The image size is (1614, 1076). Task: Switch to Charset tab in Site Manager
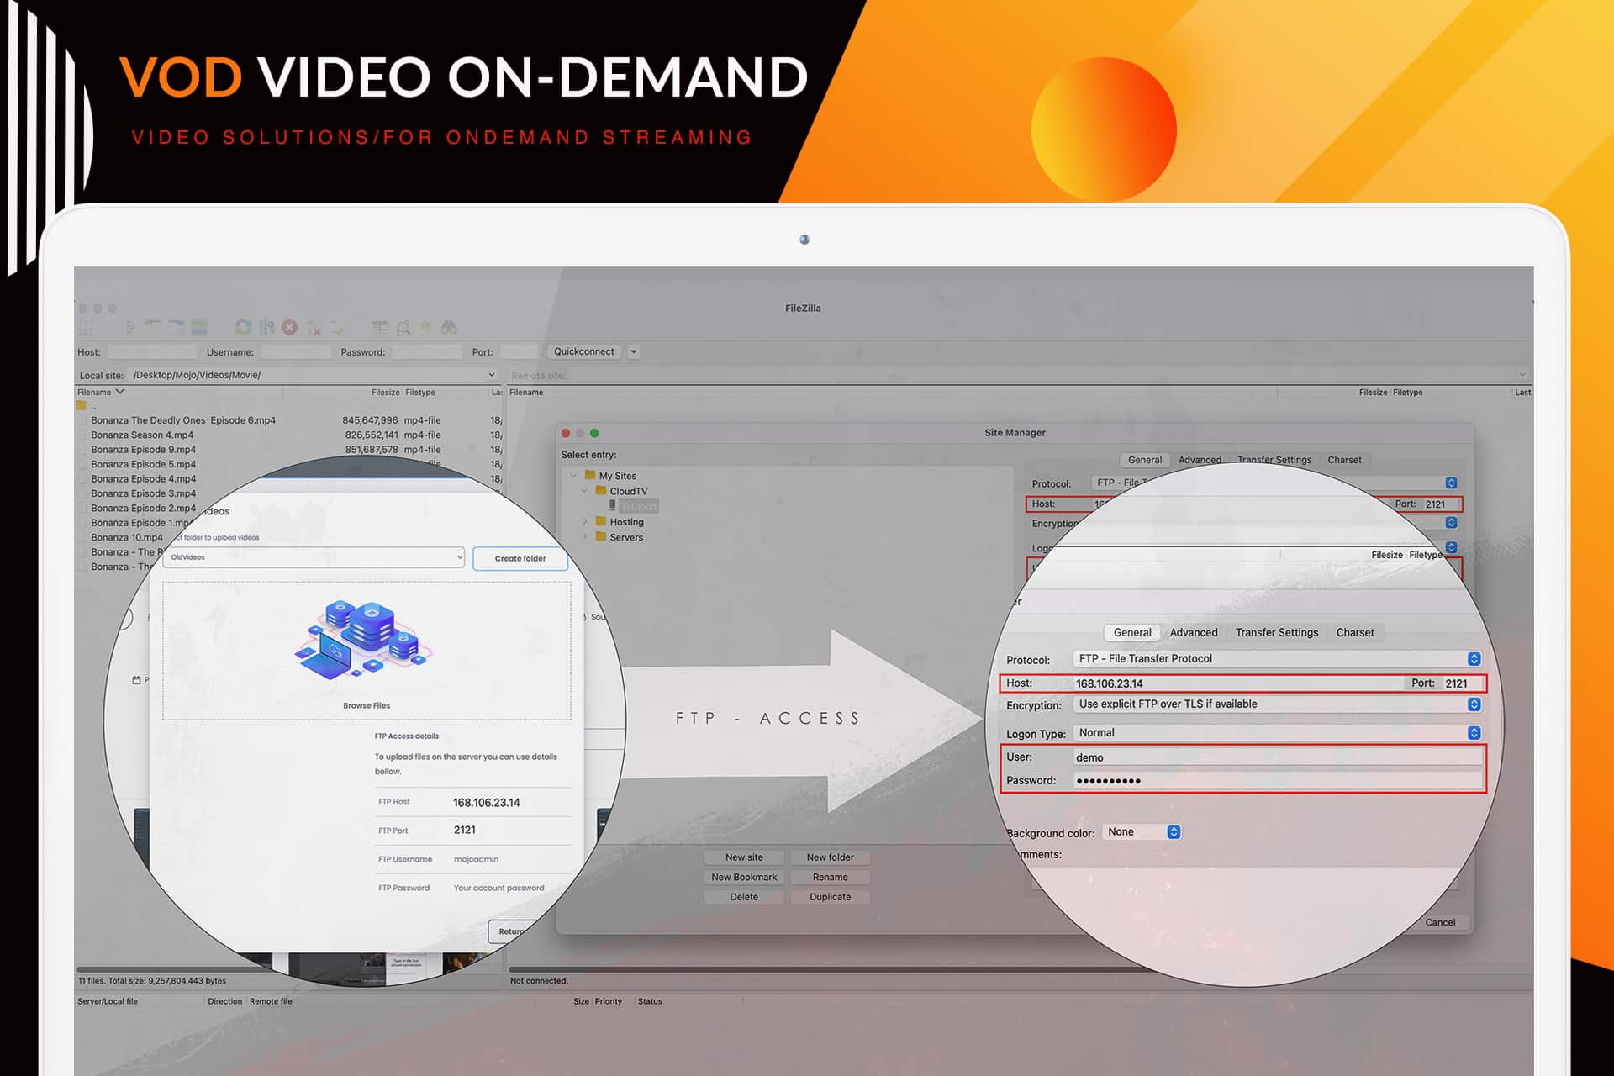1344,460
